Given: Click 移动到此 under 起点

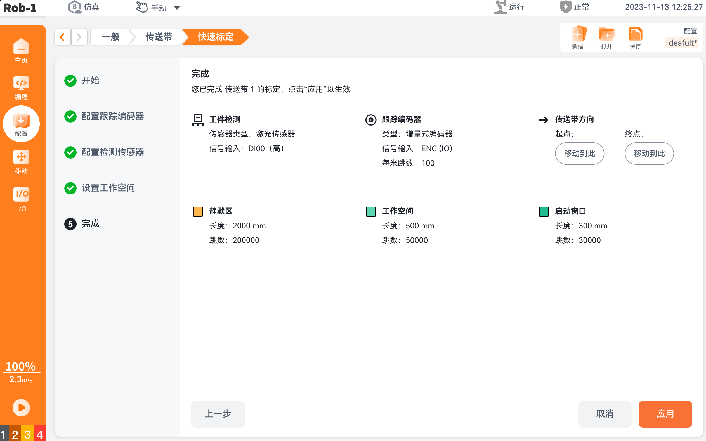Looking at the screenshot, I should tap(579, 154).
